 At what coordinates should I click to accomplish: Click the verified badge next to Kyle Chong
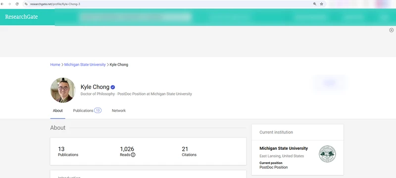coord(113,87)
